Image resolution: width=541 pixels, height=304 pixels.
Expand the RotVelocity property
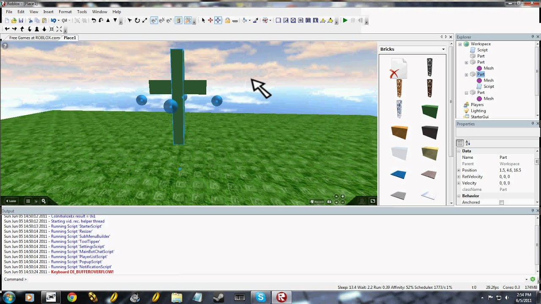tap(459, 176)
